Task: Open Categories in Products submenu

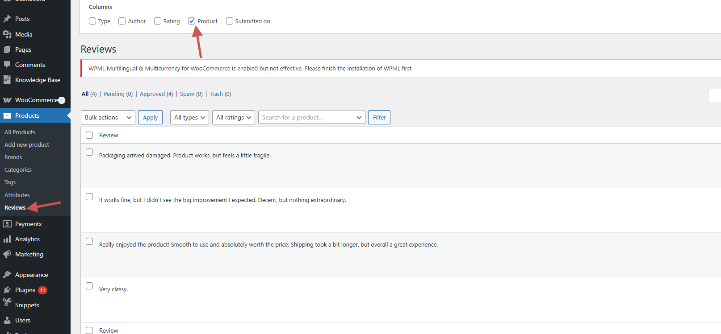Action: (x=18, y=169)
